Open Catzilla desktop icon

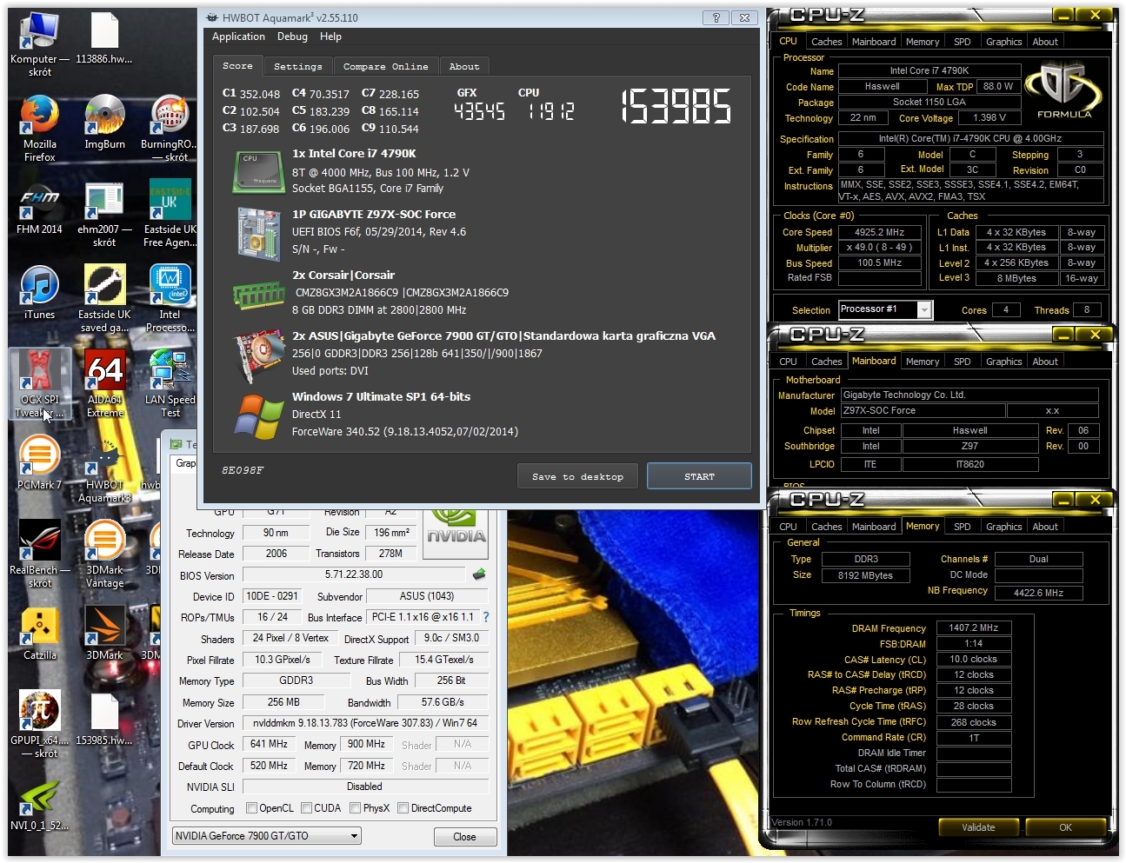coord(39,634)
